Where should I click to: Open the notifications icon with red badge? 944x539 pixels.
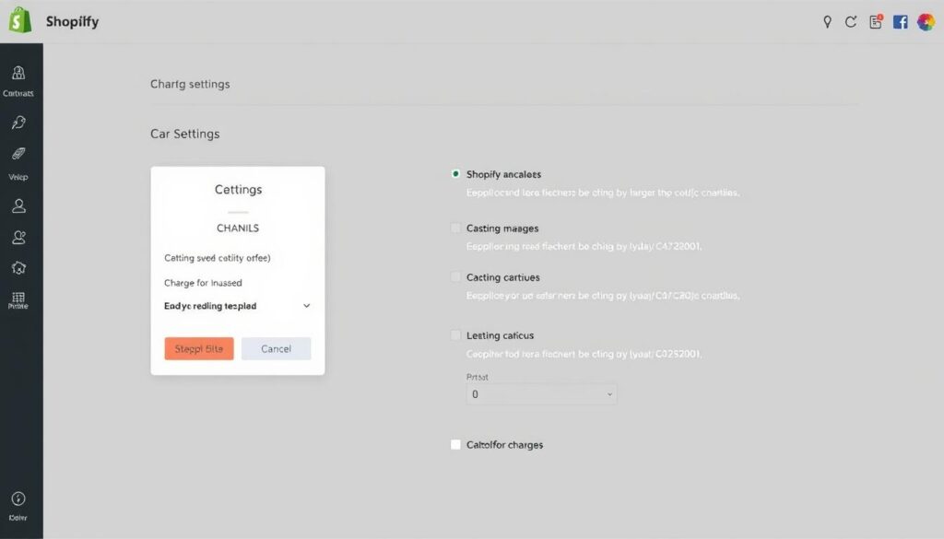[876, 22]
